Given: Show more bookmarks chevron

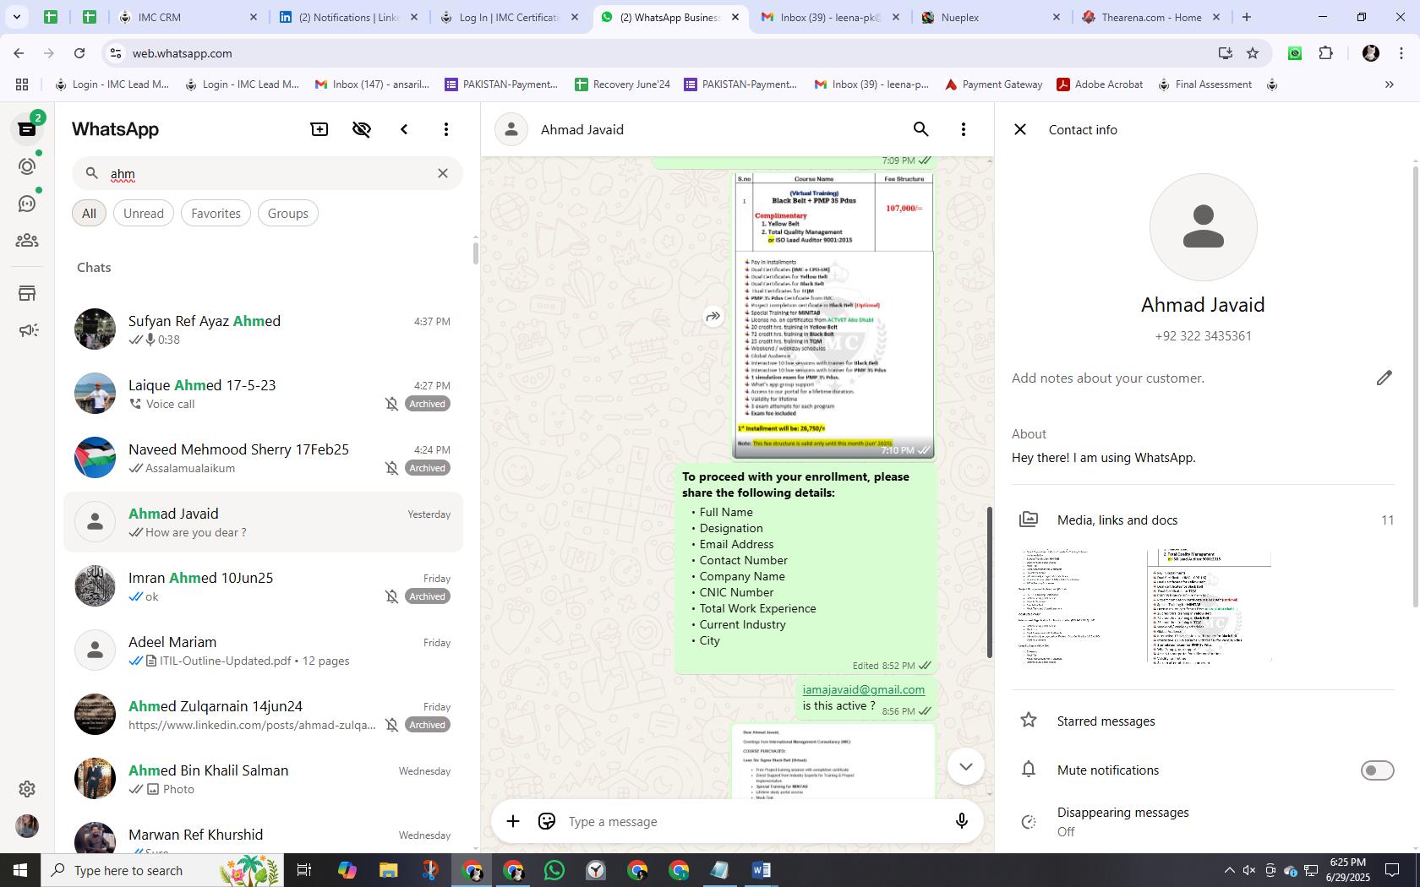Looking at the screenshot, I should (x=1389, y=84).
